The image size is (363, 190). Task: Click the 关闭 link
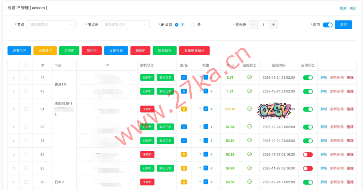353,8
